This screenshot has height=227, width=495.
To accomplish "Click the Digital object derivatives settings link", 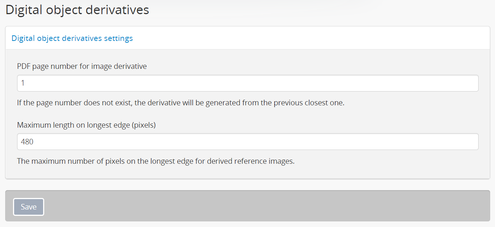I will 72,38.
